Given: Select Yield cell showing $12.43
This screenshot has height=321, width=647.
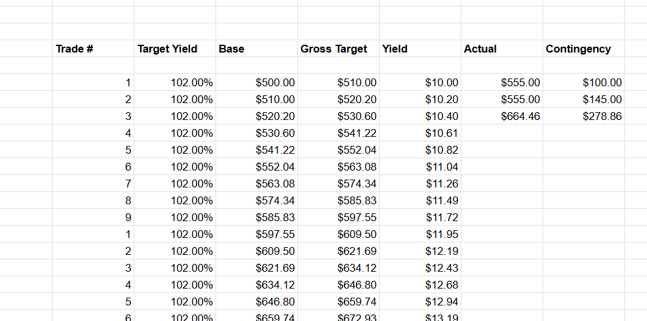Looking at the screenshot, I should tap(420, 268).
